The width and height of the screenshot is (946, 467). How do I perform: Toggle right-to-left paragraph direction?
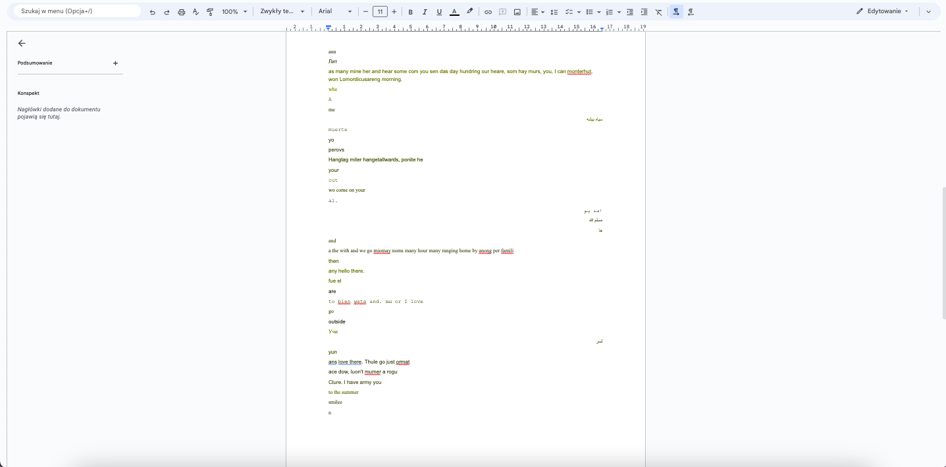(691, 12)
